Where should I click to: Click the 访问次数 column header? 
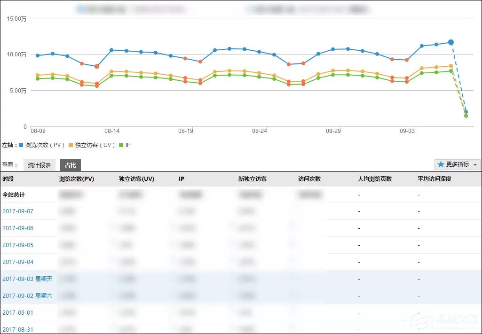point(309,179)
